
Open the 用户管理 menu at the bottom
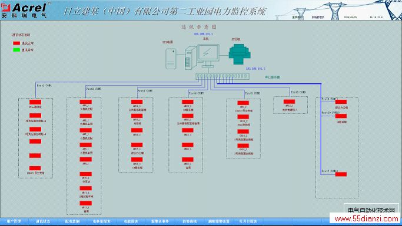[x=14, y=221]
